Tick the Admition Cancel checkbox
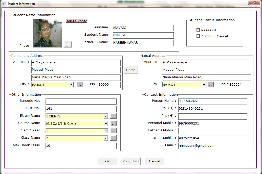The image size is (262, 174). click(198, 36)
